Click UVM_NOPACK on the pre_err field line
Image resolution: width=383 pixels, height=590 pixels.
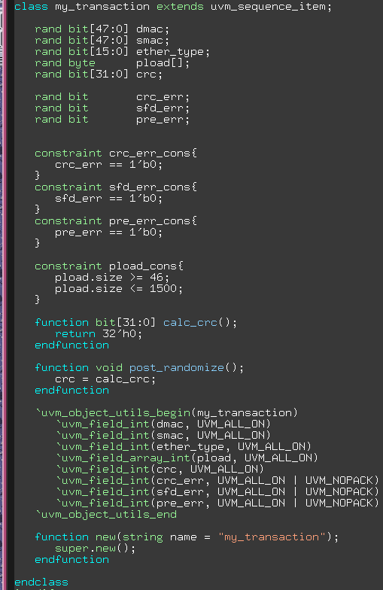tap(339, 503)
